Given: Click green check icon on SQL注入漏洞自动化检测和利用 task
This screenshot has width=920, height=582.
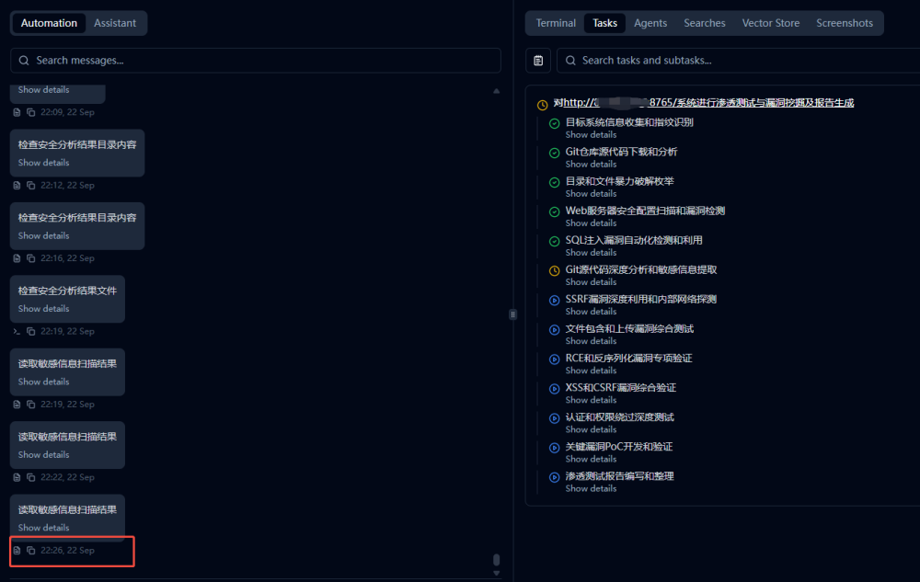Looking at the screenshot, I should (555, 240).
